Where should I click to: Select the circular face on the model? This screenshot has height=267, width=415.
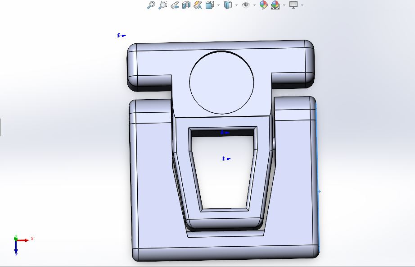[221, 83]
